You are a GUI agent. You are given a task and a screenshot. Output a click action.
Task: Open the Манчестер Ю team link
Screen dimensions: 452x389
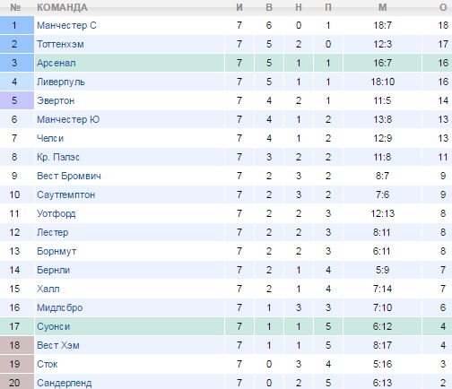point(68,119)
